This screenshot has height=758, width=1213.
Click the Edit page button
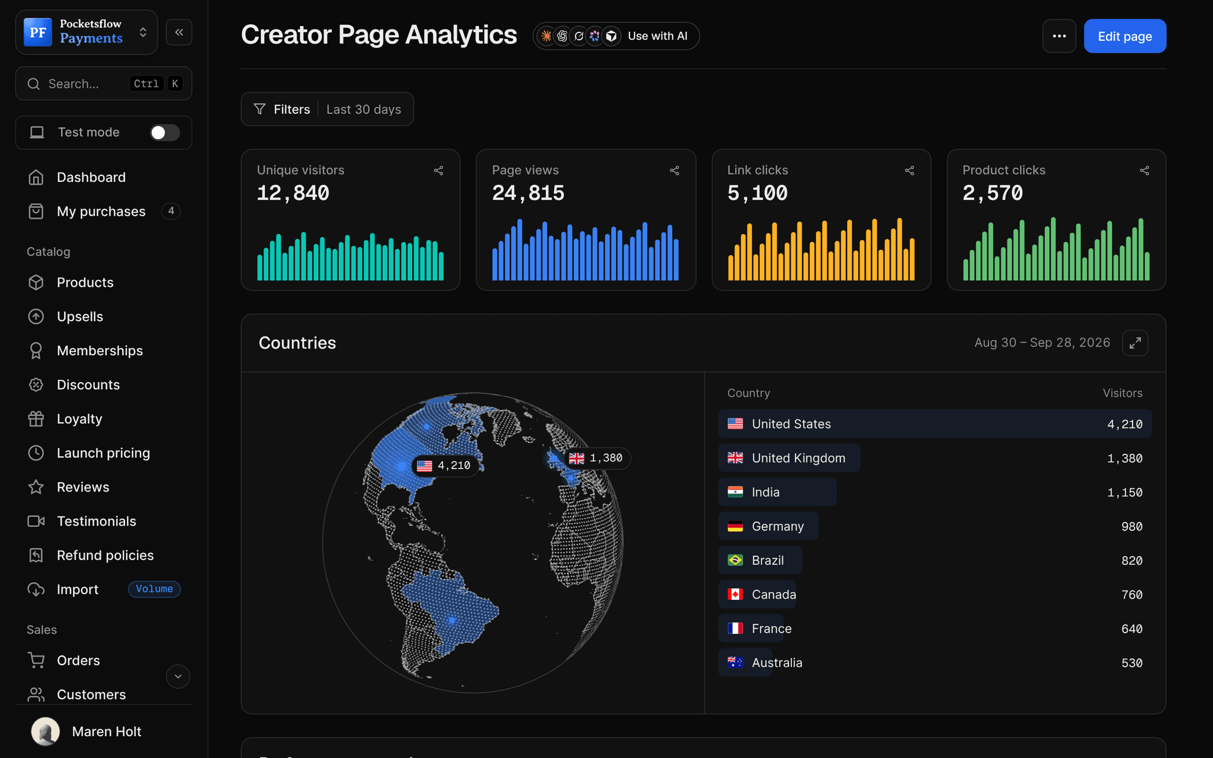(1125, 36)
